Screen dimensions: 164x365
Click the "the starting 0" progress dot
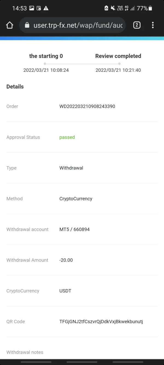[x=45, y=64]
